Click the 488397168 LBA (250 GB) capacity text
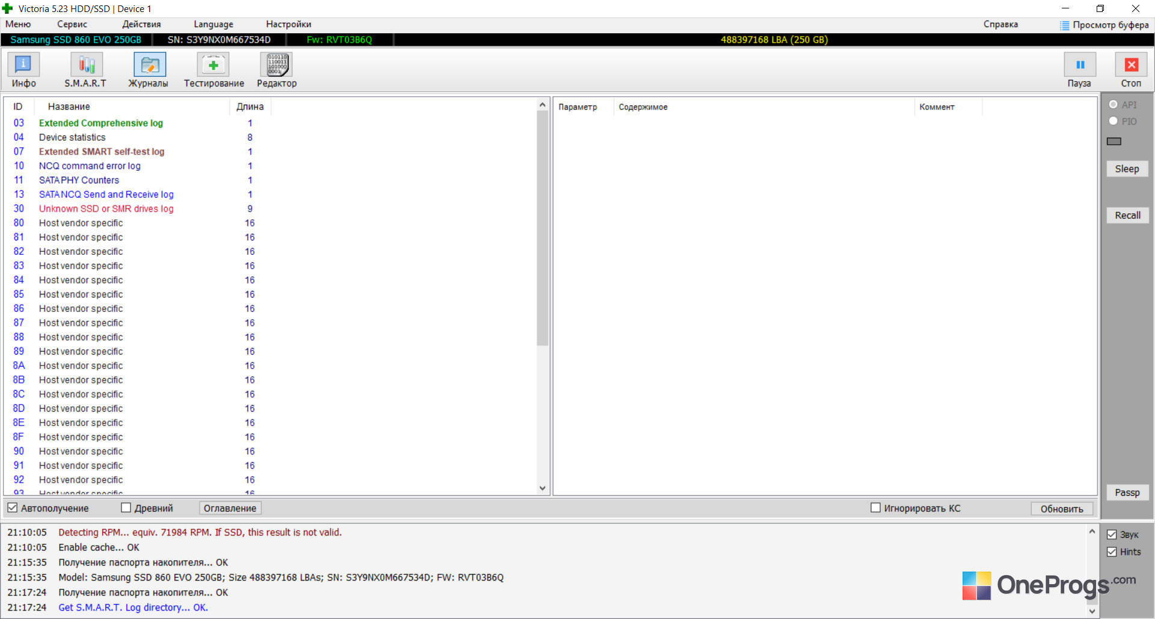 774,40
